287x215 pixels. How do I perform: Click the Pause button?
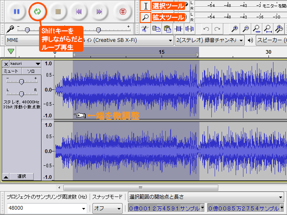click(16, 11)
